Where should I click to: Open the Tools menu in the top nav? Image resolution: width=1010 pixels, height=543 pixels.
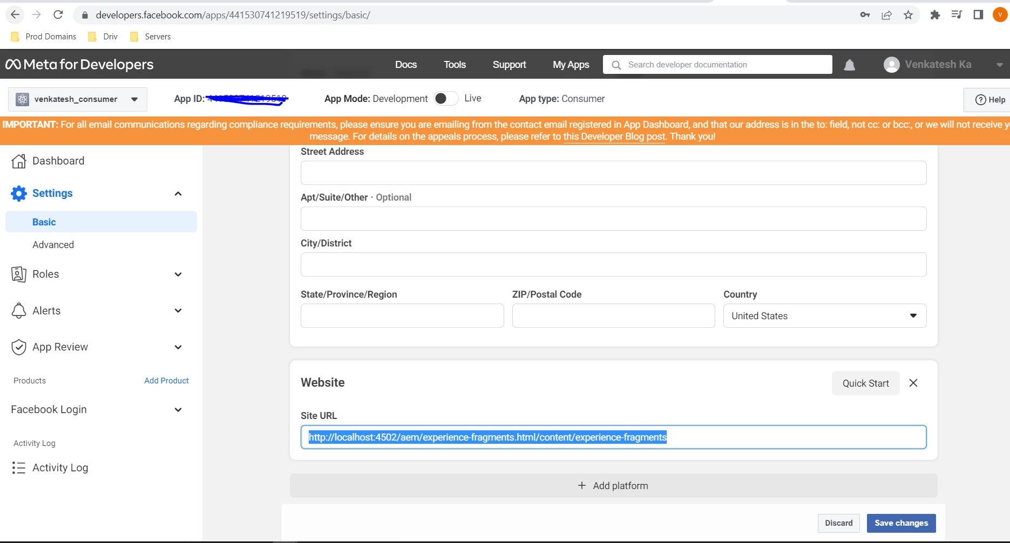455,65
